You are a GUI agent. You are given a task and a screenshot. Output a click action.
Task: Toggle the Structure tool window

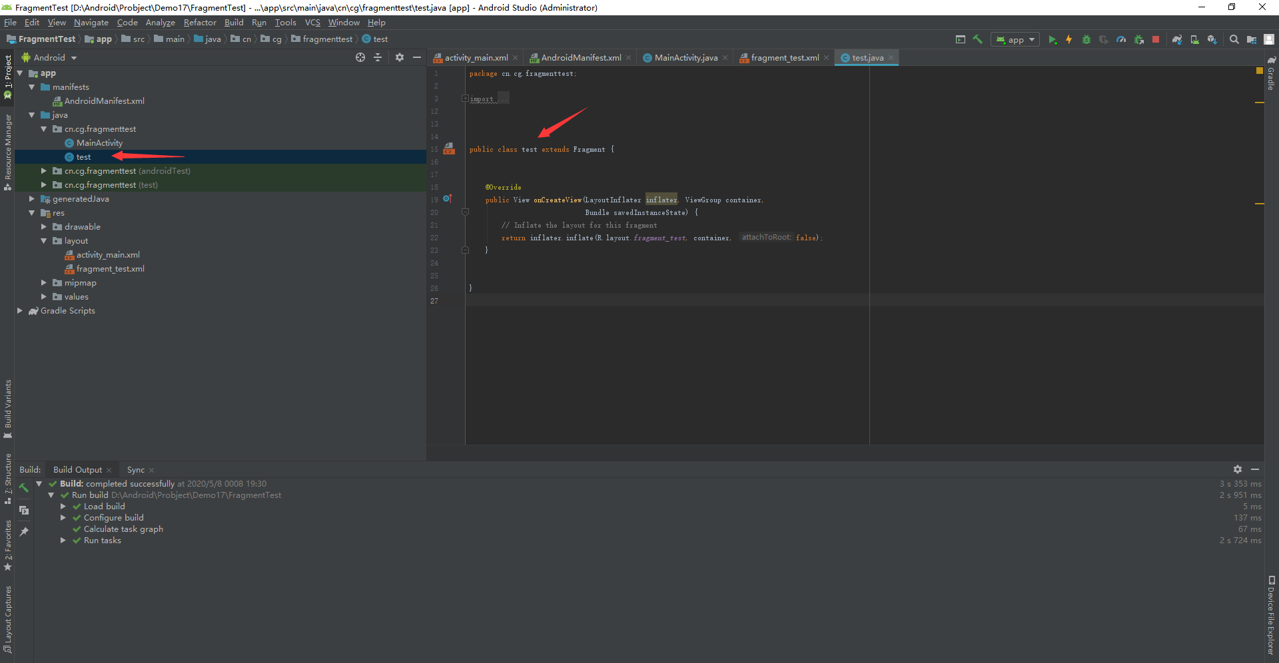click(8, 479)
